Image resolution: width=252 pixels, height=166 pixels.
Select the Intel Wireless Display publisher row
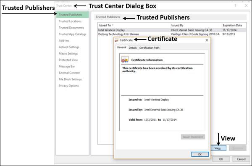(172, 30)
